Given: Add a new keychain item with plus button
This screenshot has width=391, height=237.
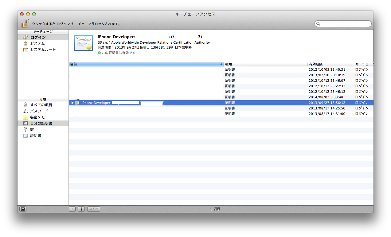Looking at the screenshot, I should click(x=72, y=209).
